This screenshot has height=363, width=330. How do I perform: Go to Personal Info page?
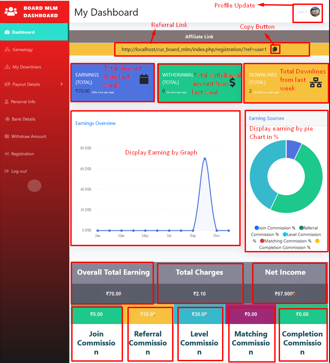[34, 102]
